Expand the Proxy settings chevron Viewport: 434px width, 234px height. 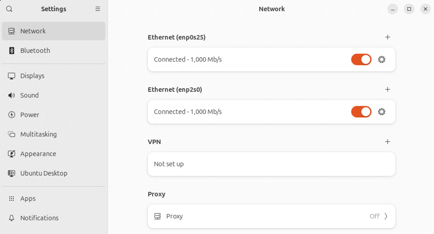tap(386, 216)
